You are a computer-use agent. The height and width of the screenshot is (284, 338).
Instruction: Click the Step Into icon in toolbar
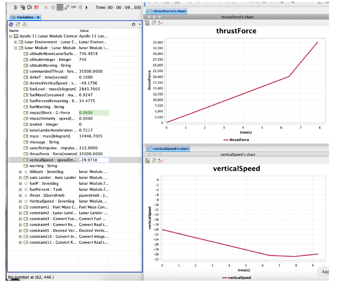(x=23, y=8)
